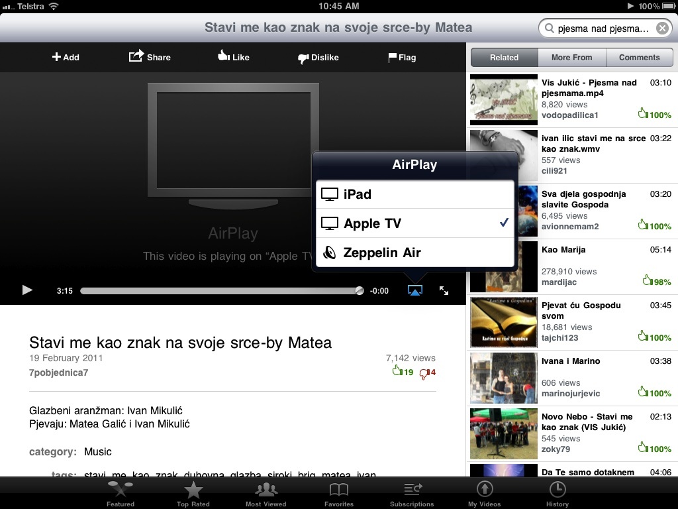The height and width of the screenshot is (509, 678).
Task: Tap uploader name vodopadilica1
Action: 570,115
